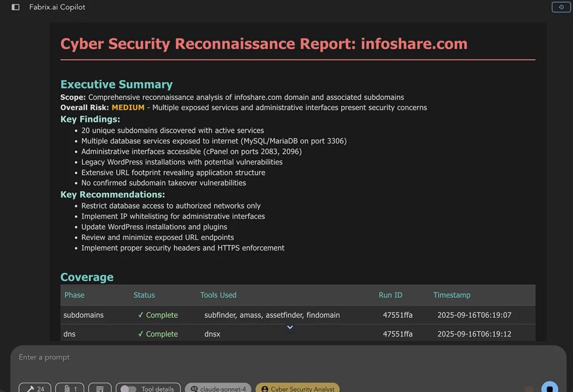Click run ID 47551ffa in subdomains row
The height and width of the screenshot is (392, 573).
click(x=398, y=315)
